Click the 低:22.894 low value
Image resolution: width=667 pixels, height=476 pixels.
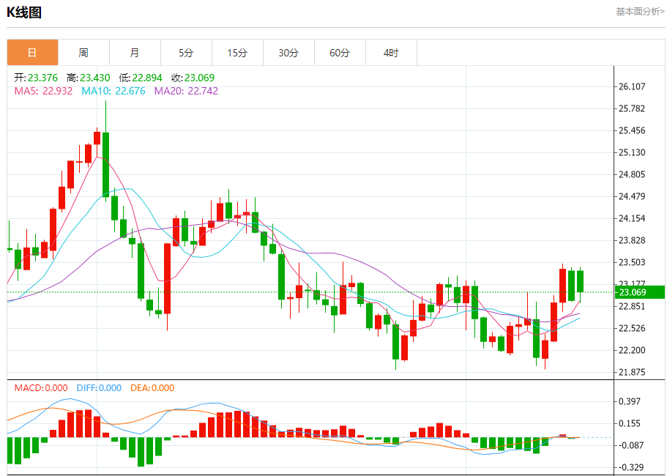141,78
